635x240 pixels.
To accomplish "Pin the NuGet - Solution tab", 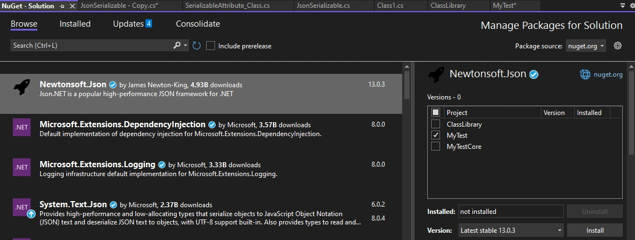I will pyautogui.click(x=62, y=6).
